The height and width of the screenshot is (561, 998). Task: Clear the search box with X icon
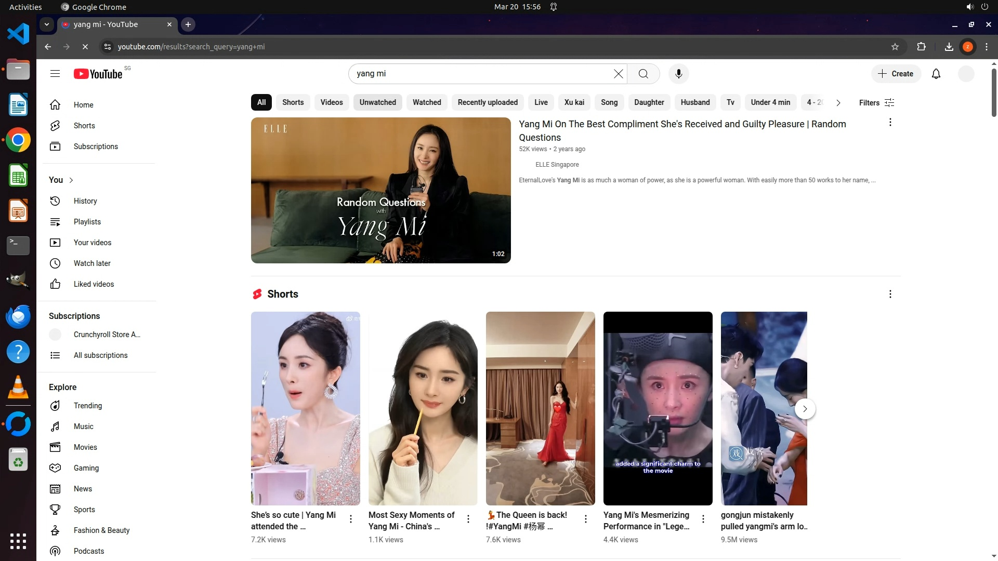(x=618, y=74)
